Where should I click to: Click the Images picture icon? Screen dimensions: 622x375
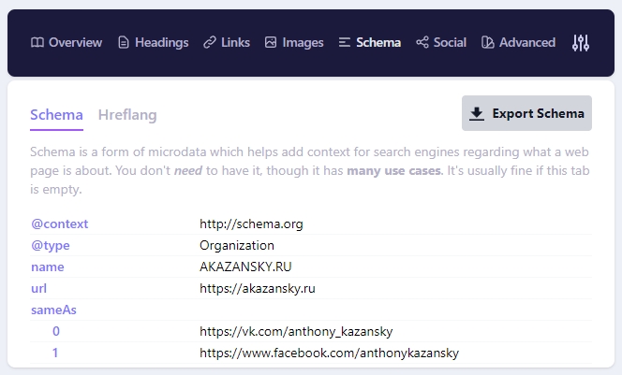click(271, 42)
